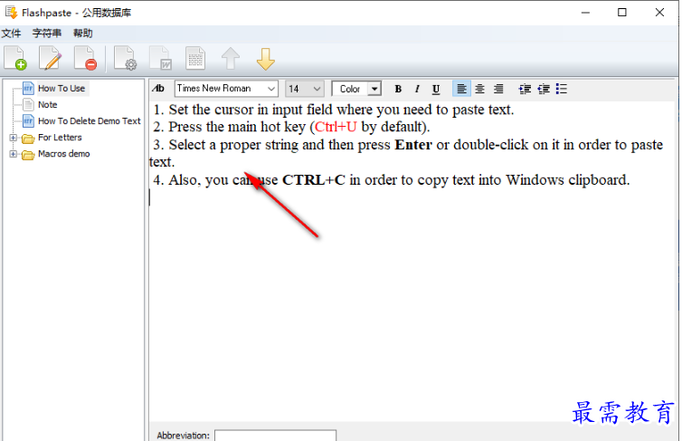The image size is (682, 441).
Task: Click the grayed Word document toolbar icon
Action: point(160,58)
